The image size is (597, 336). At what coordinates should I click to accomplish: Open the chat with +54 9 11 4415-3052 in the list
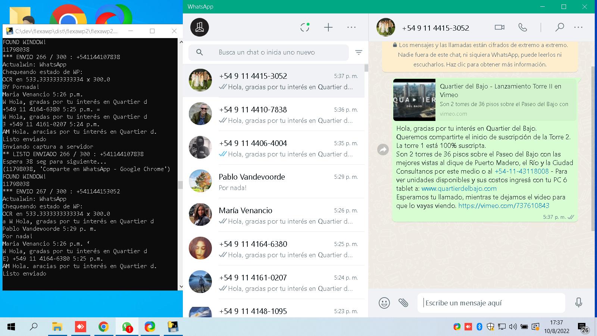pos(274,81)
